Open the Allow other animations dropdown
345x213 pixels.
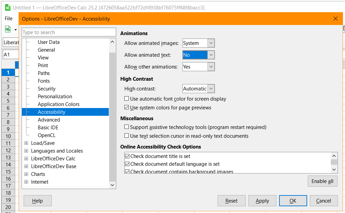(x=211, y=67)
